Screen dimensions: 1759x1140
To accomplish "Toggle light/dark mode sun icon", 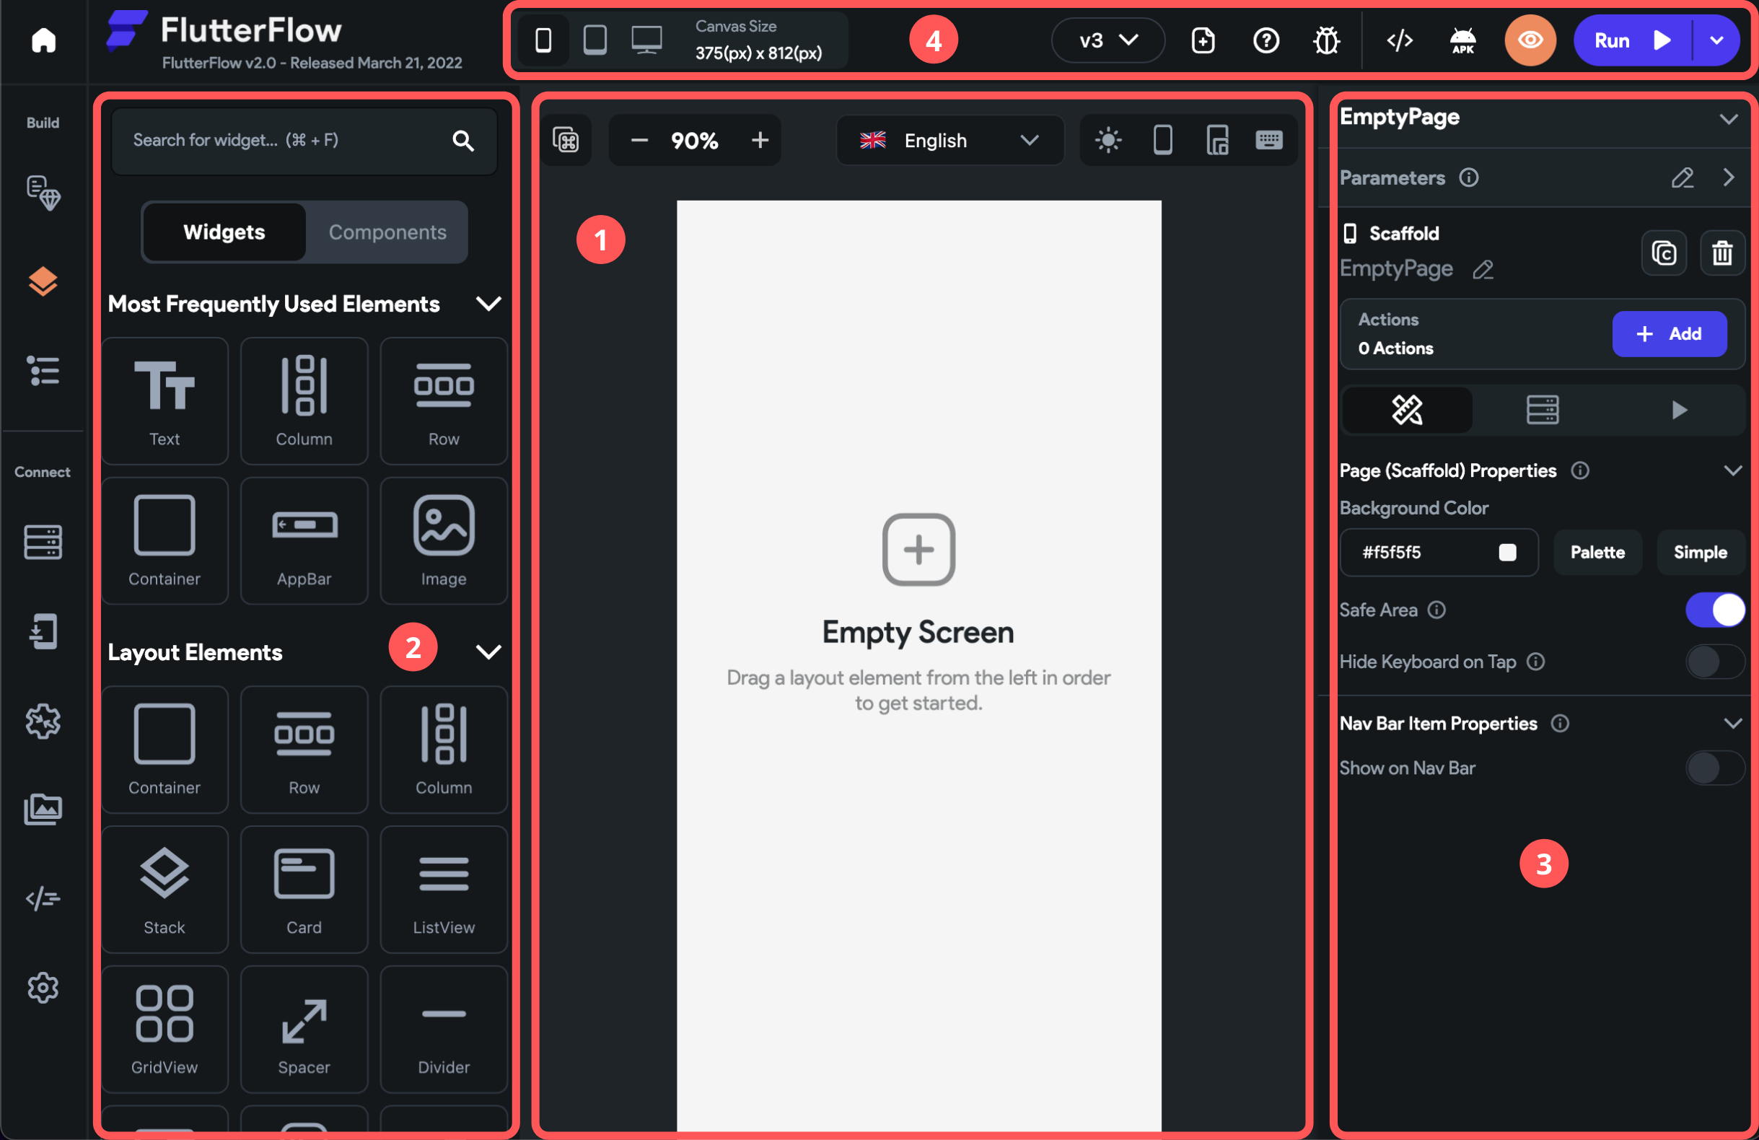I will click(1108, 140).
